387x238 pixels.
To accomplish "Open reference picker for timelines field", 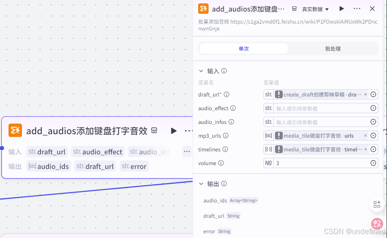I will point(373,149).
